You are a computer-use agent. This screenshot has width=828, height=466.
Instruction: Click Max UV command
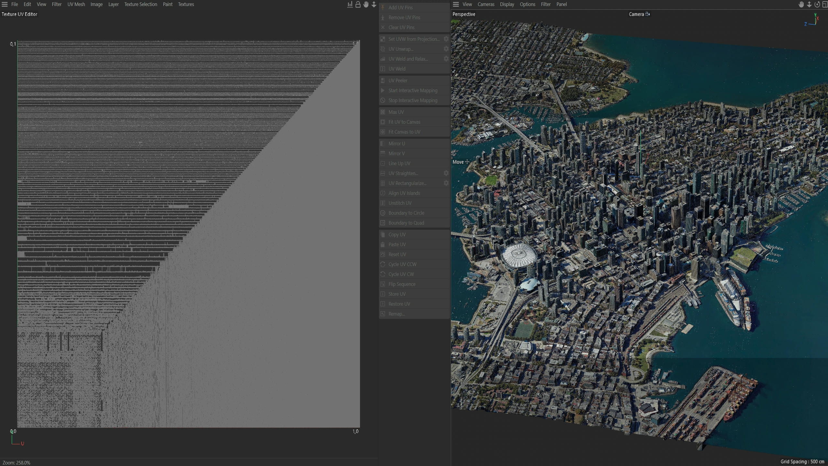pos(414,112)
